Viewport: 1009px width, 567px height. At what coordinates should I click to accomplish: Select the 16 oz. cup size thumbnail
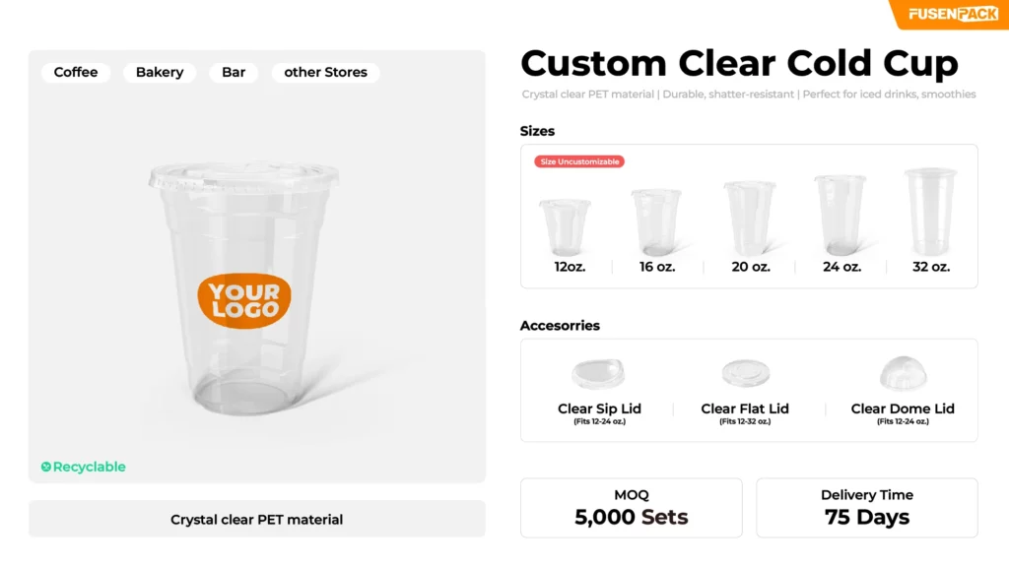(657, 219)
